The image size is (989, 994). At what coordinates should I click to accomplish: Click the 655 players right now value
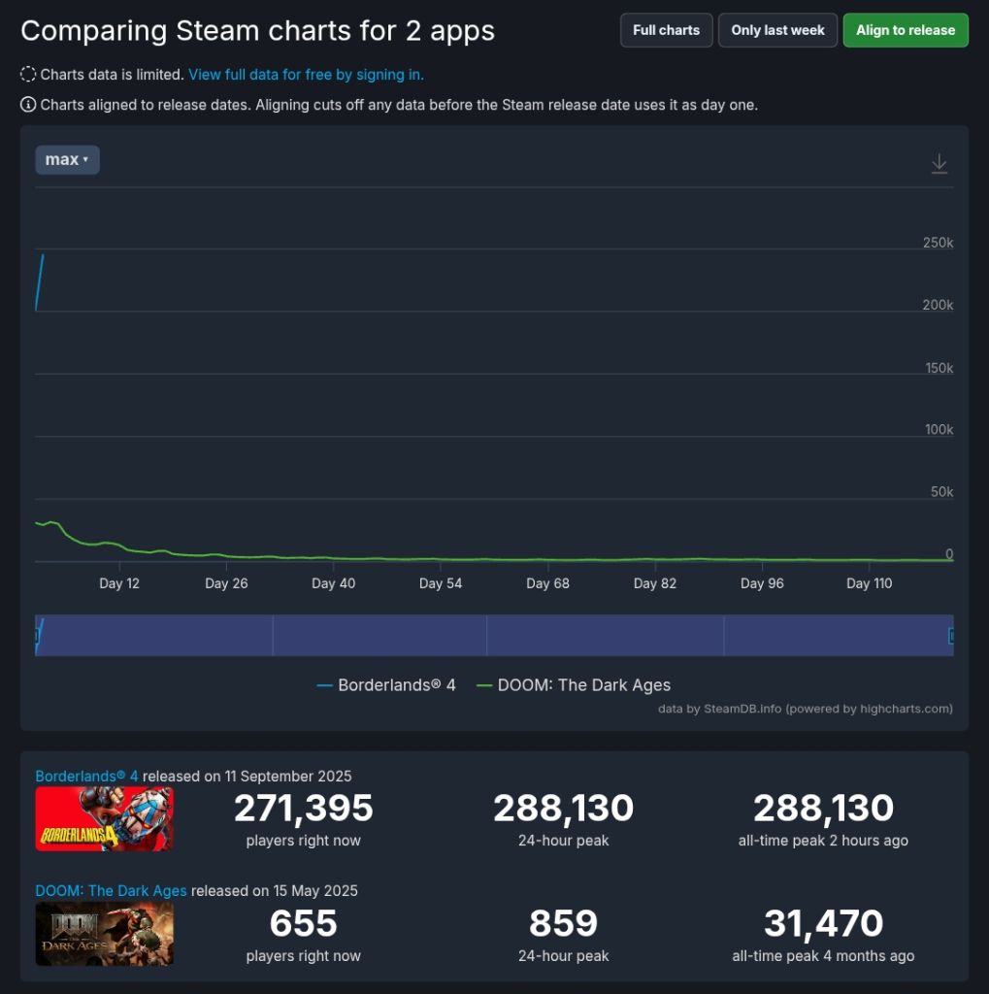[x=303, y=923]
